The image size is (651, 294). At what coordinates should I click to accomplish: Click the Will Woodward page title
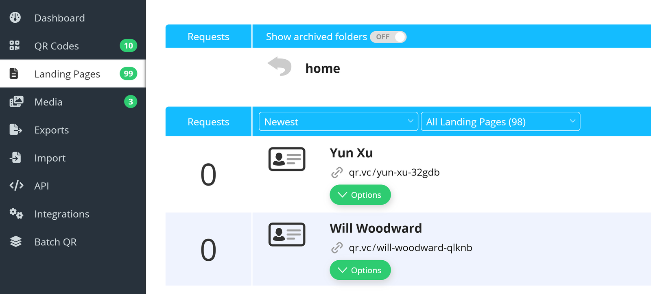(376, 228)
